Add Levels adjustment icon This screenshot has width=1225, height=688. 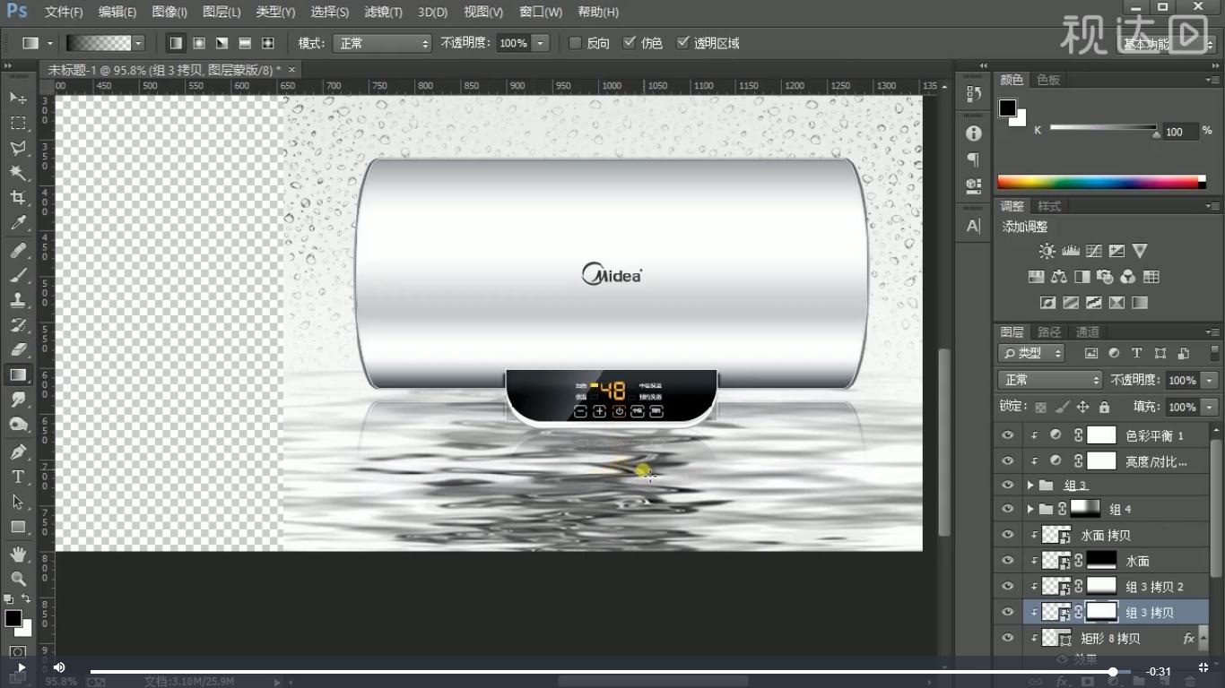[1070, 251]
